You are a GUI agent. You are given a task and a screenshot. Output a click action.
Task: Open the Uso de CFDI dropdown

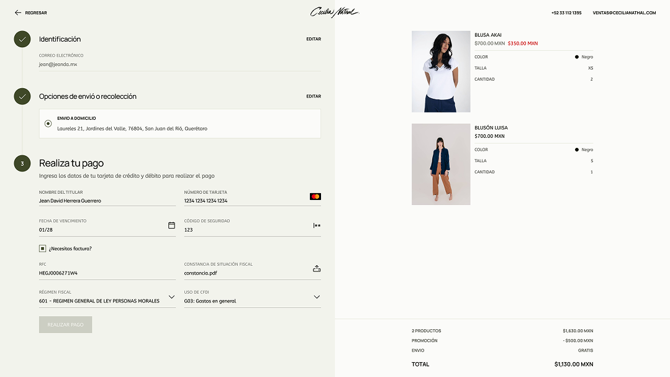pos(317,297)
